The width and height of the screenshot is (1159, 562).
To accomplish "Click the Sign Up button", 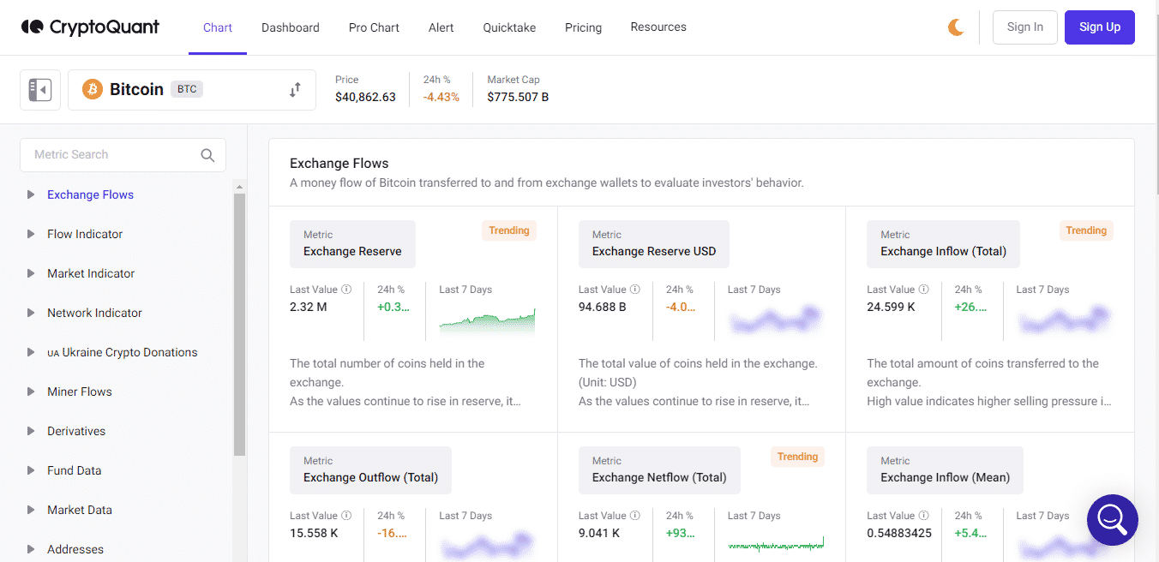I will [x=1100, y=27].
